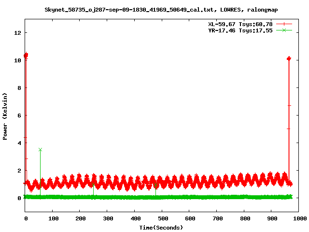This screenshot has height=232, width=309.
Task: Click the green spike peak near 3.5 Kelvin
Action: [40, 150]
